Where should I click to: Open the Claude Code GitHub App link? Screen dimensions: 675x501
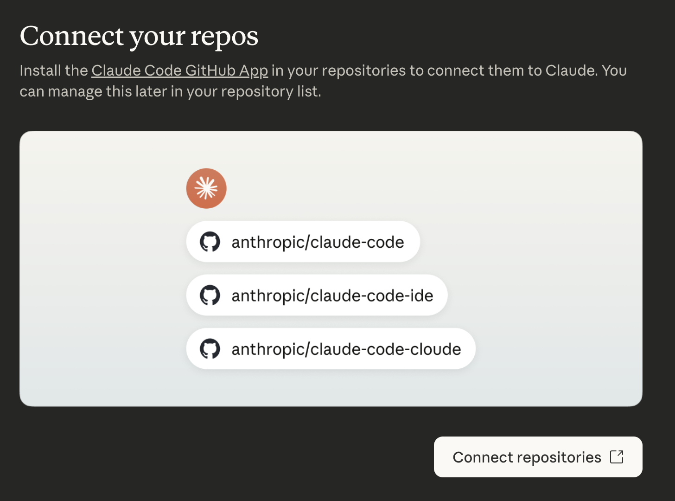pos(180,71)
